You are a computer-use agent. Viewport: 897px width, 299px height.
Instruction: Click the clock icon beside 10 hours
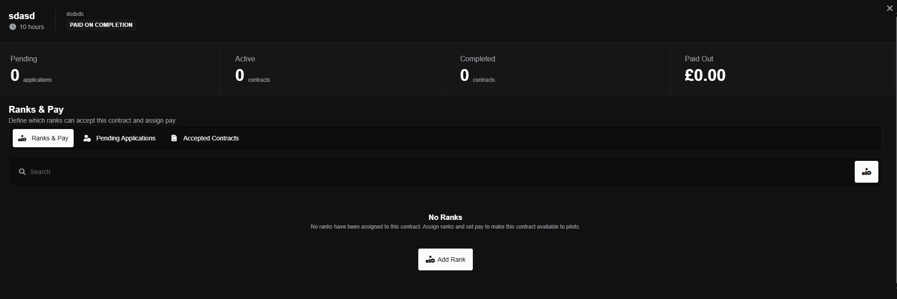[13, 27]
